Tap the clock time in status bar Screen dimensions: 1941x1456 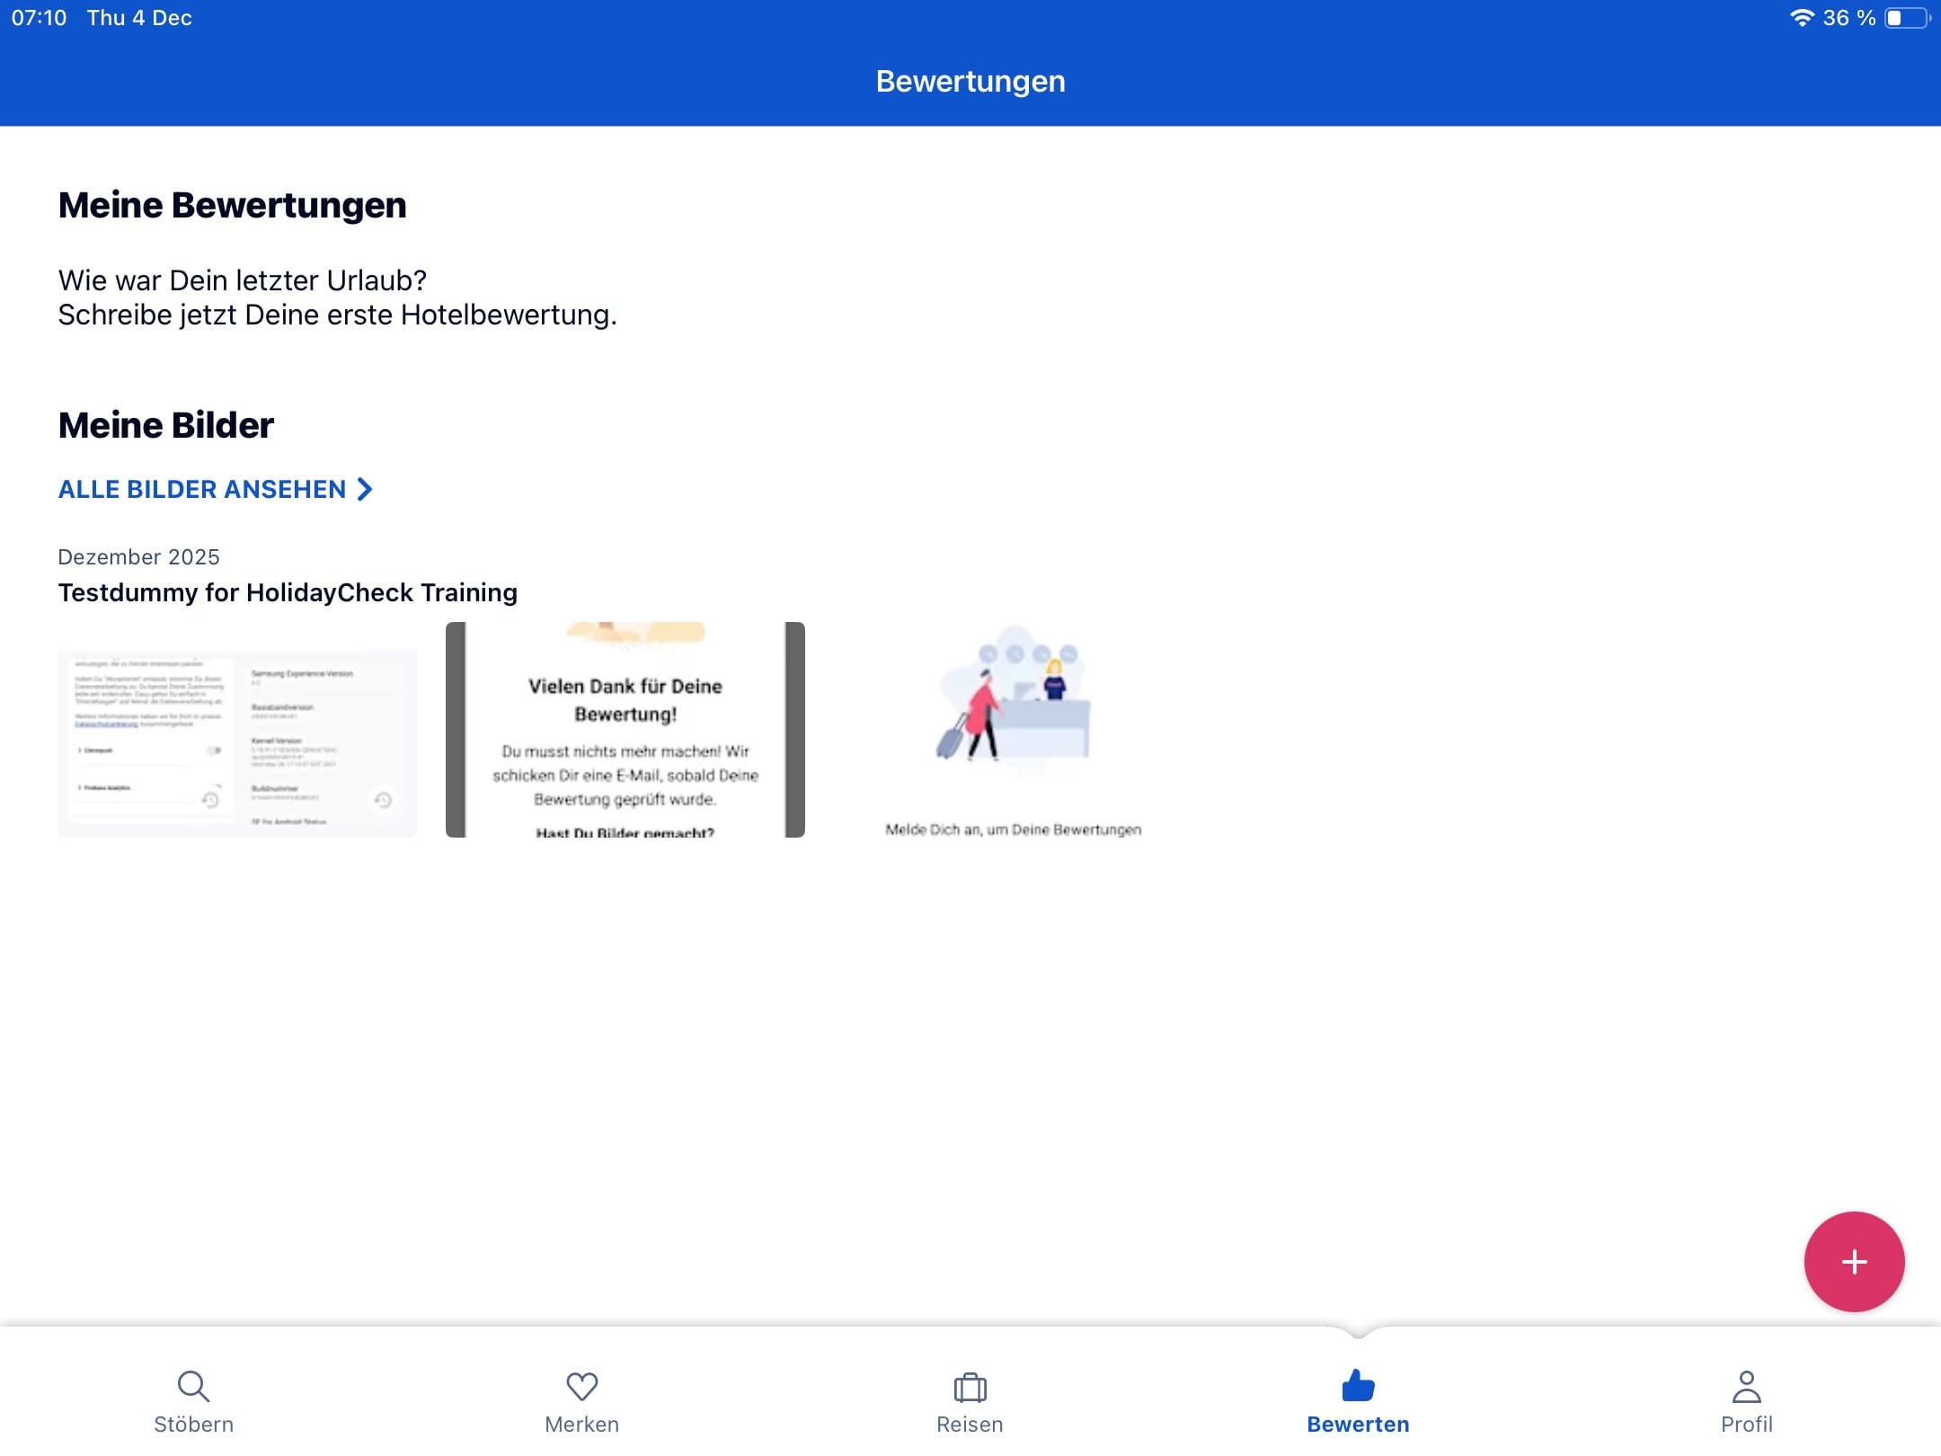39,18
